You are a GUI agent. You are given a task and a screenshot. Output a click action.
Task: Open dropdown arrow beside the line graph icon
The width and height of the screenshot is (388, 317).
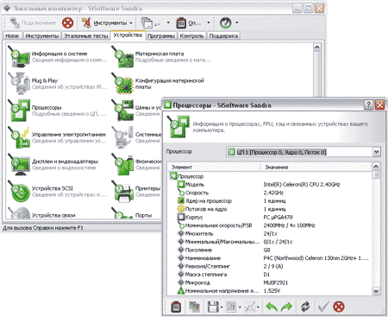(x=258, y=307)
